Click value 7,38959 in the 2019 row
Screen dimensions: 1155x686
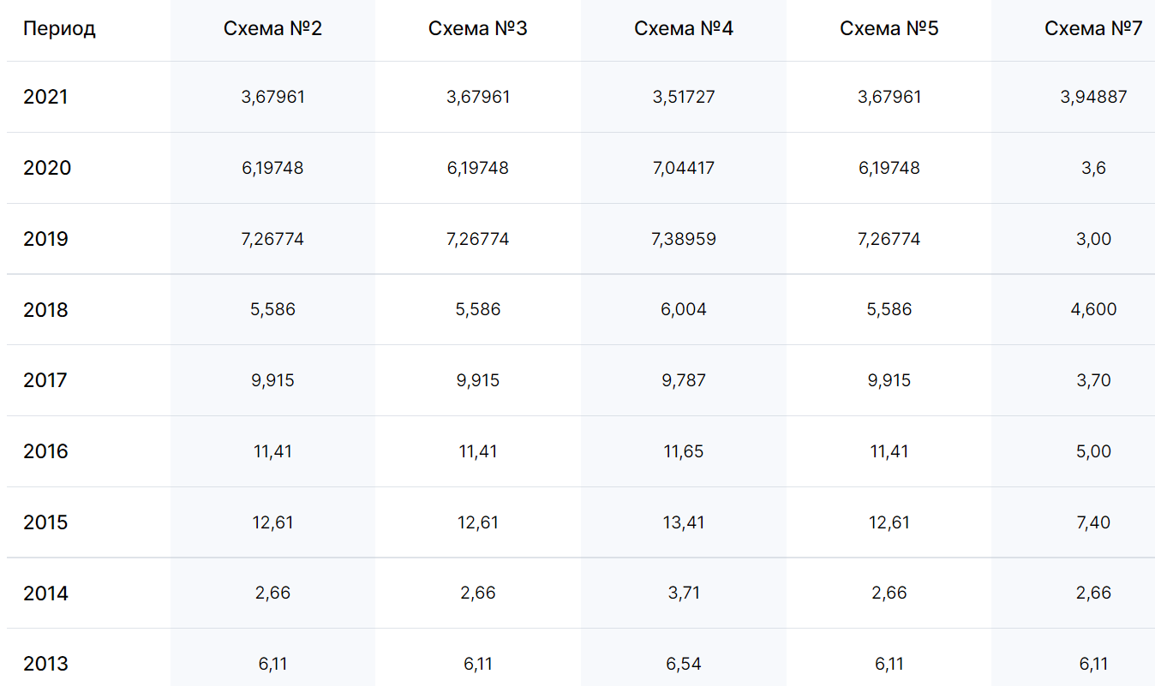[x=684, y=239]
